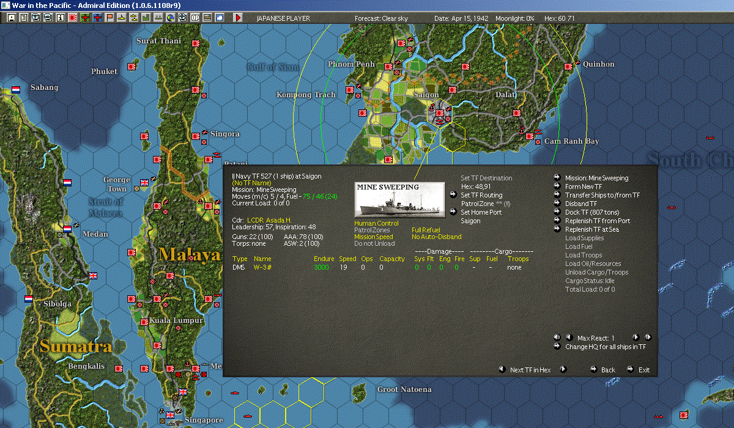This screenshot has width=734, height=428.
Task: Decrease Max React by one step
Action: pos(568,337)
